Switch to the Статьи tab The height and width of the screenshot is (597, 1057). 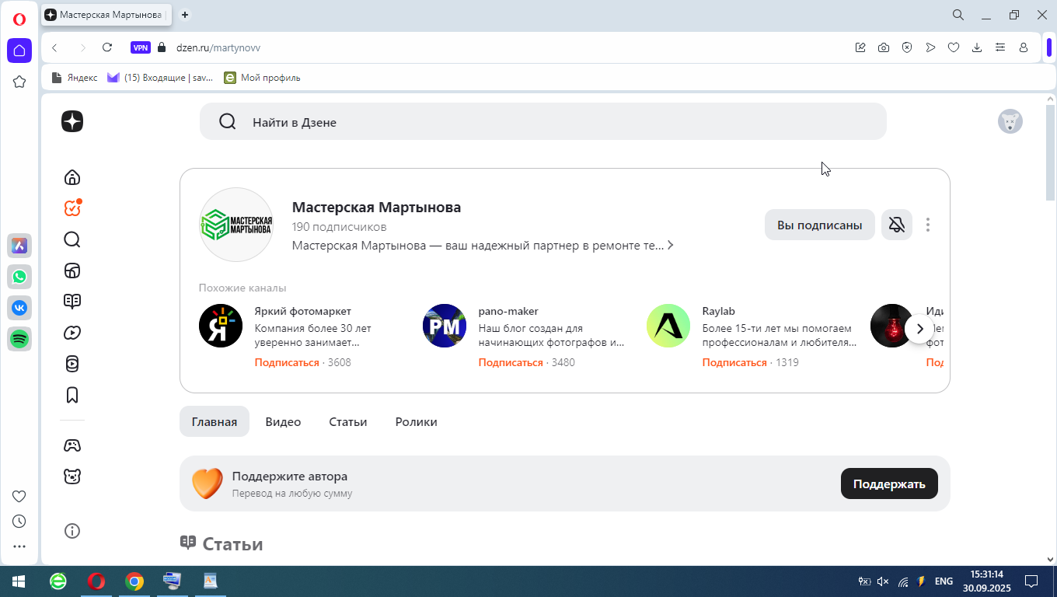(348, 421)
